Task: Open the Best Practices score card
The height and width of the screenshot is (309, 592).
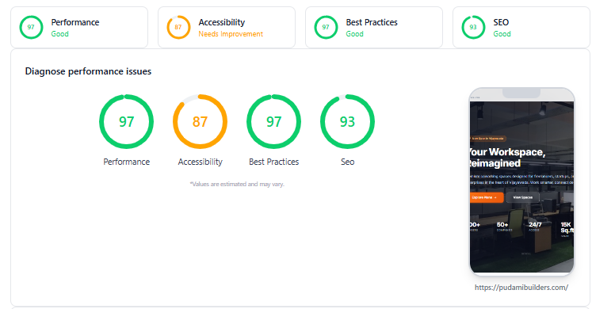Action: pos(374,27)
